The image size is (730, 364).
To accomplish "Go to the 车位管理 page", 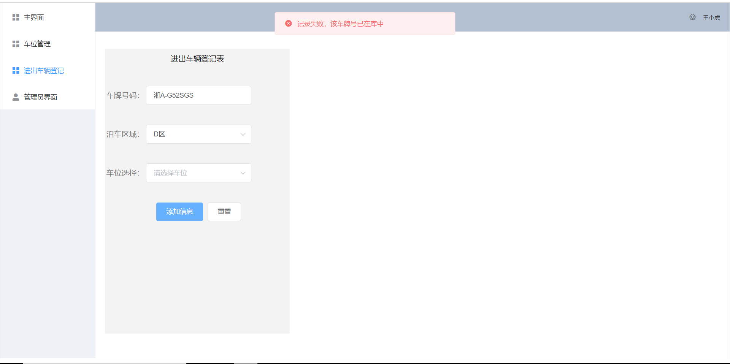I will (37, 44).
